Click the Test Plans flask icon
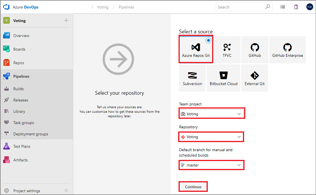Viewport: 316px width, 195px height. pos(6,146)
